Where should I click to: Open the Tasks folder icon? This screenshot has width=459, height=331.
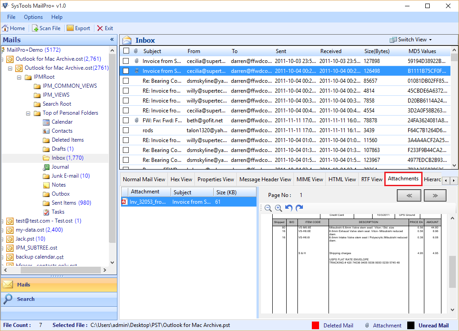[x=46, y=212]
